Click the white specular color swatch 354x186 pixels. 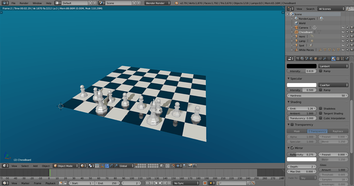(302, 85)
